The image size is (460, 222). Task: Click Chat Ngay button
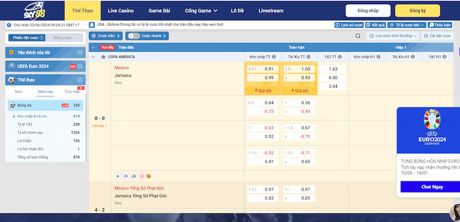point(430,187)
